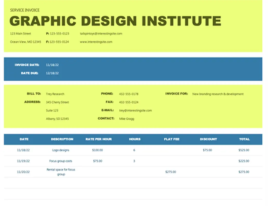Click the TOTAL column header
This screenshot has height=206, width=268.
pos(244,139)
